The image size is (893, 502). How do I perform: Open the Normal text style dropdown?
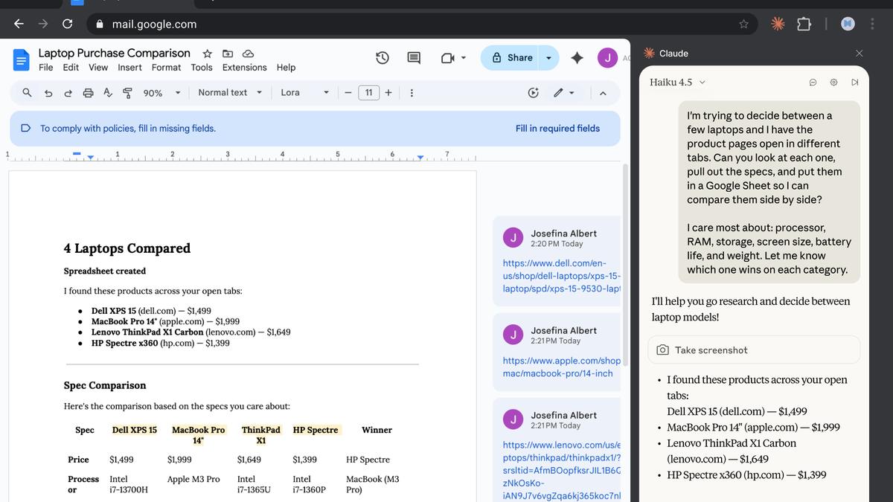pyautogui.click(x=230, y=93)
